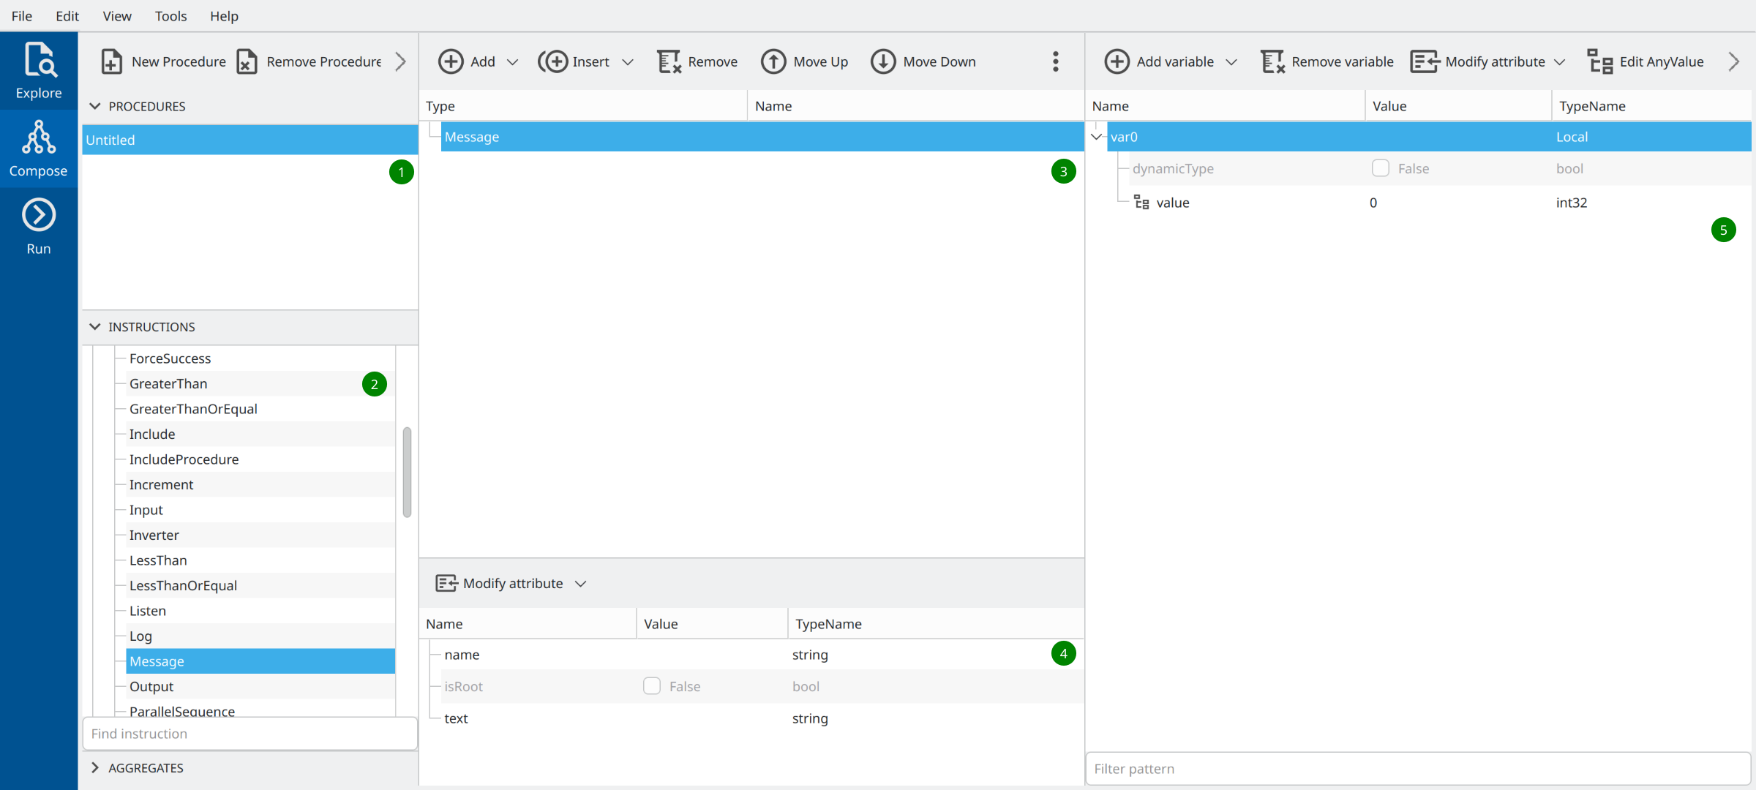Click the New Procedure icon

pyautogui.click(x=111, y=62)
